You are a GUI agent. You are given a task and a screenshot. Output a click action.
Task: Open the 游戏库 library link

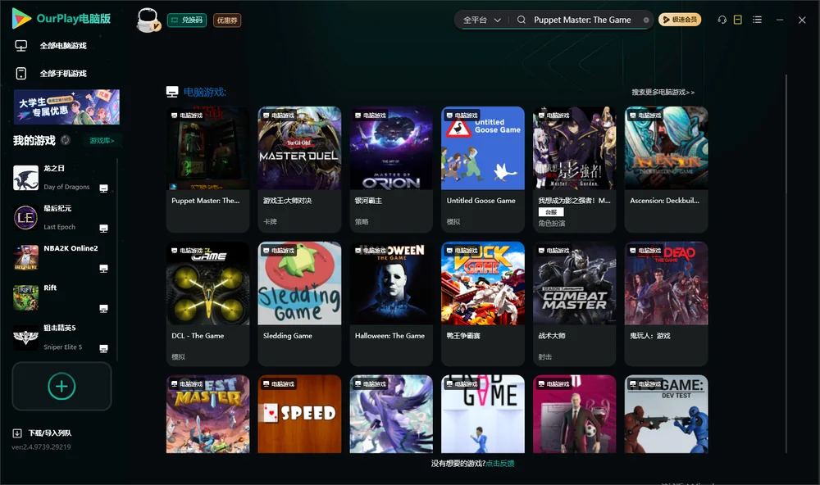point(102,141)
